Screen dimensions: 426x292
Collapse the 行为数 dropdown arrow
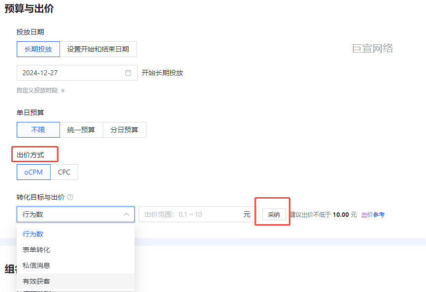pyautogui.click(x=126, y=214)
